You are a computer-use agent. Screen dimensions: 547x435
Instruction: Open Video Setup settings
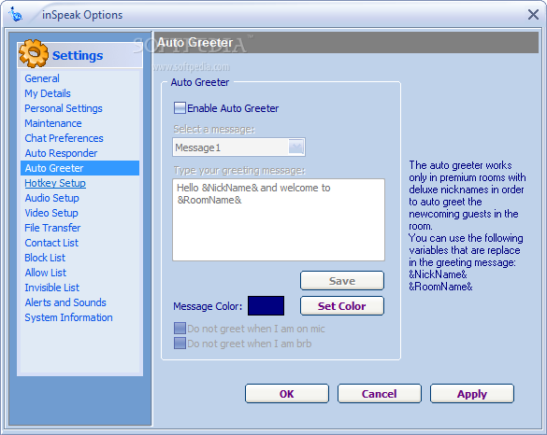point(51,213)
